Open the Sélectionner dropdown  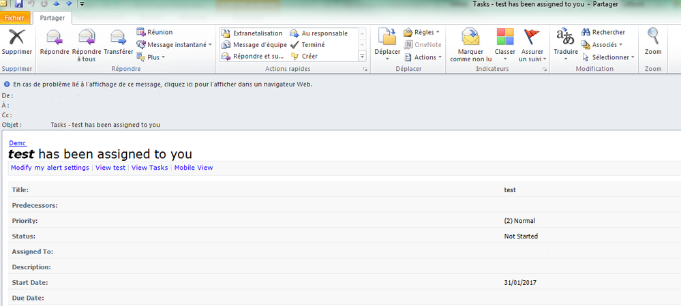coord(607,57)
